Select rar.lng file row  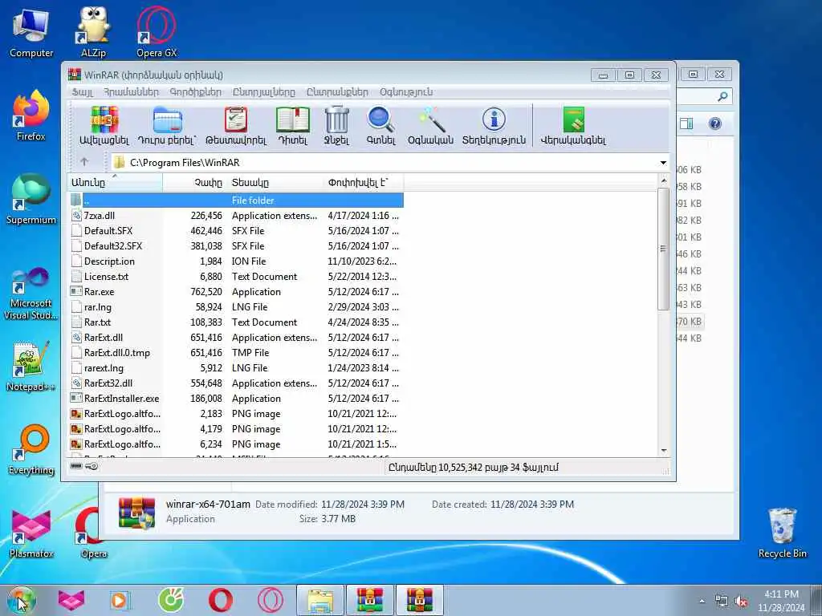coord(236,307)
